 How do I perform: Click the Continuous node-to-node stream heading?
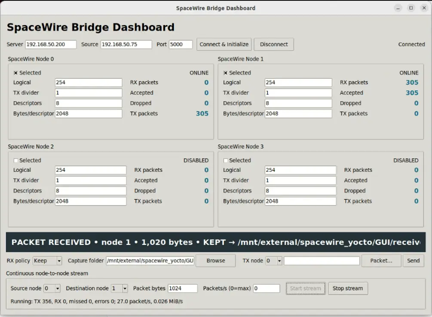pyautogui.click(x=47, y=274)
